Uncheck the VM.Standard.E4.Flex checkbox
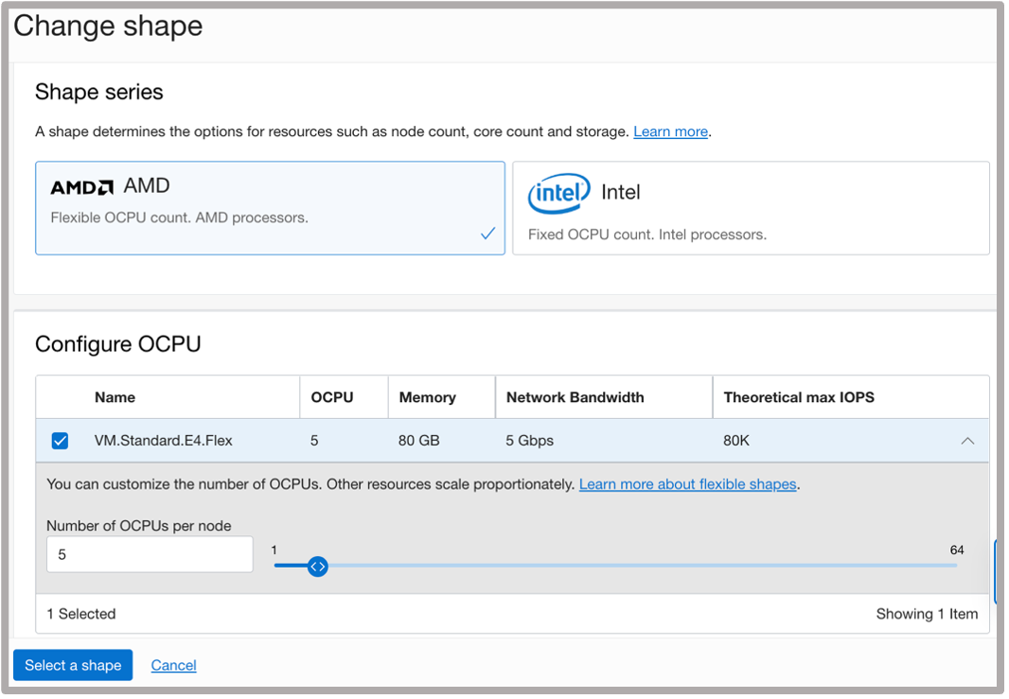Screen dimensions: 1009x699 pyautogui.click(x=60, y=441)
